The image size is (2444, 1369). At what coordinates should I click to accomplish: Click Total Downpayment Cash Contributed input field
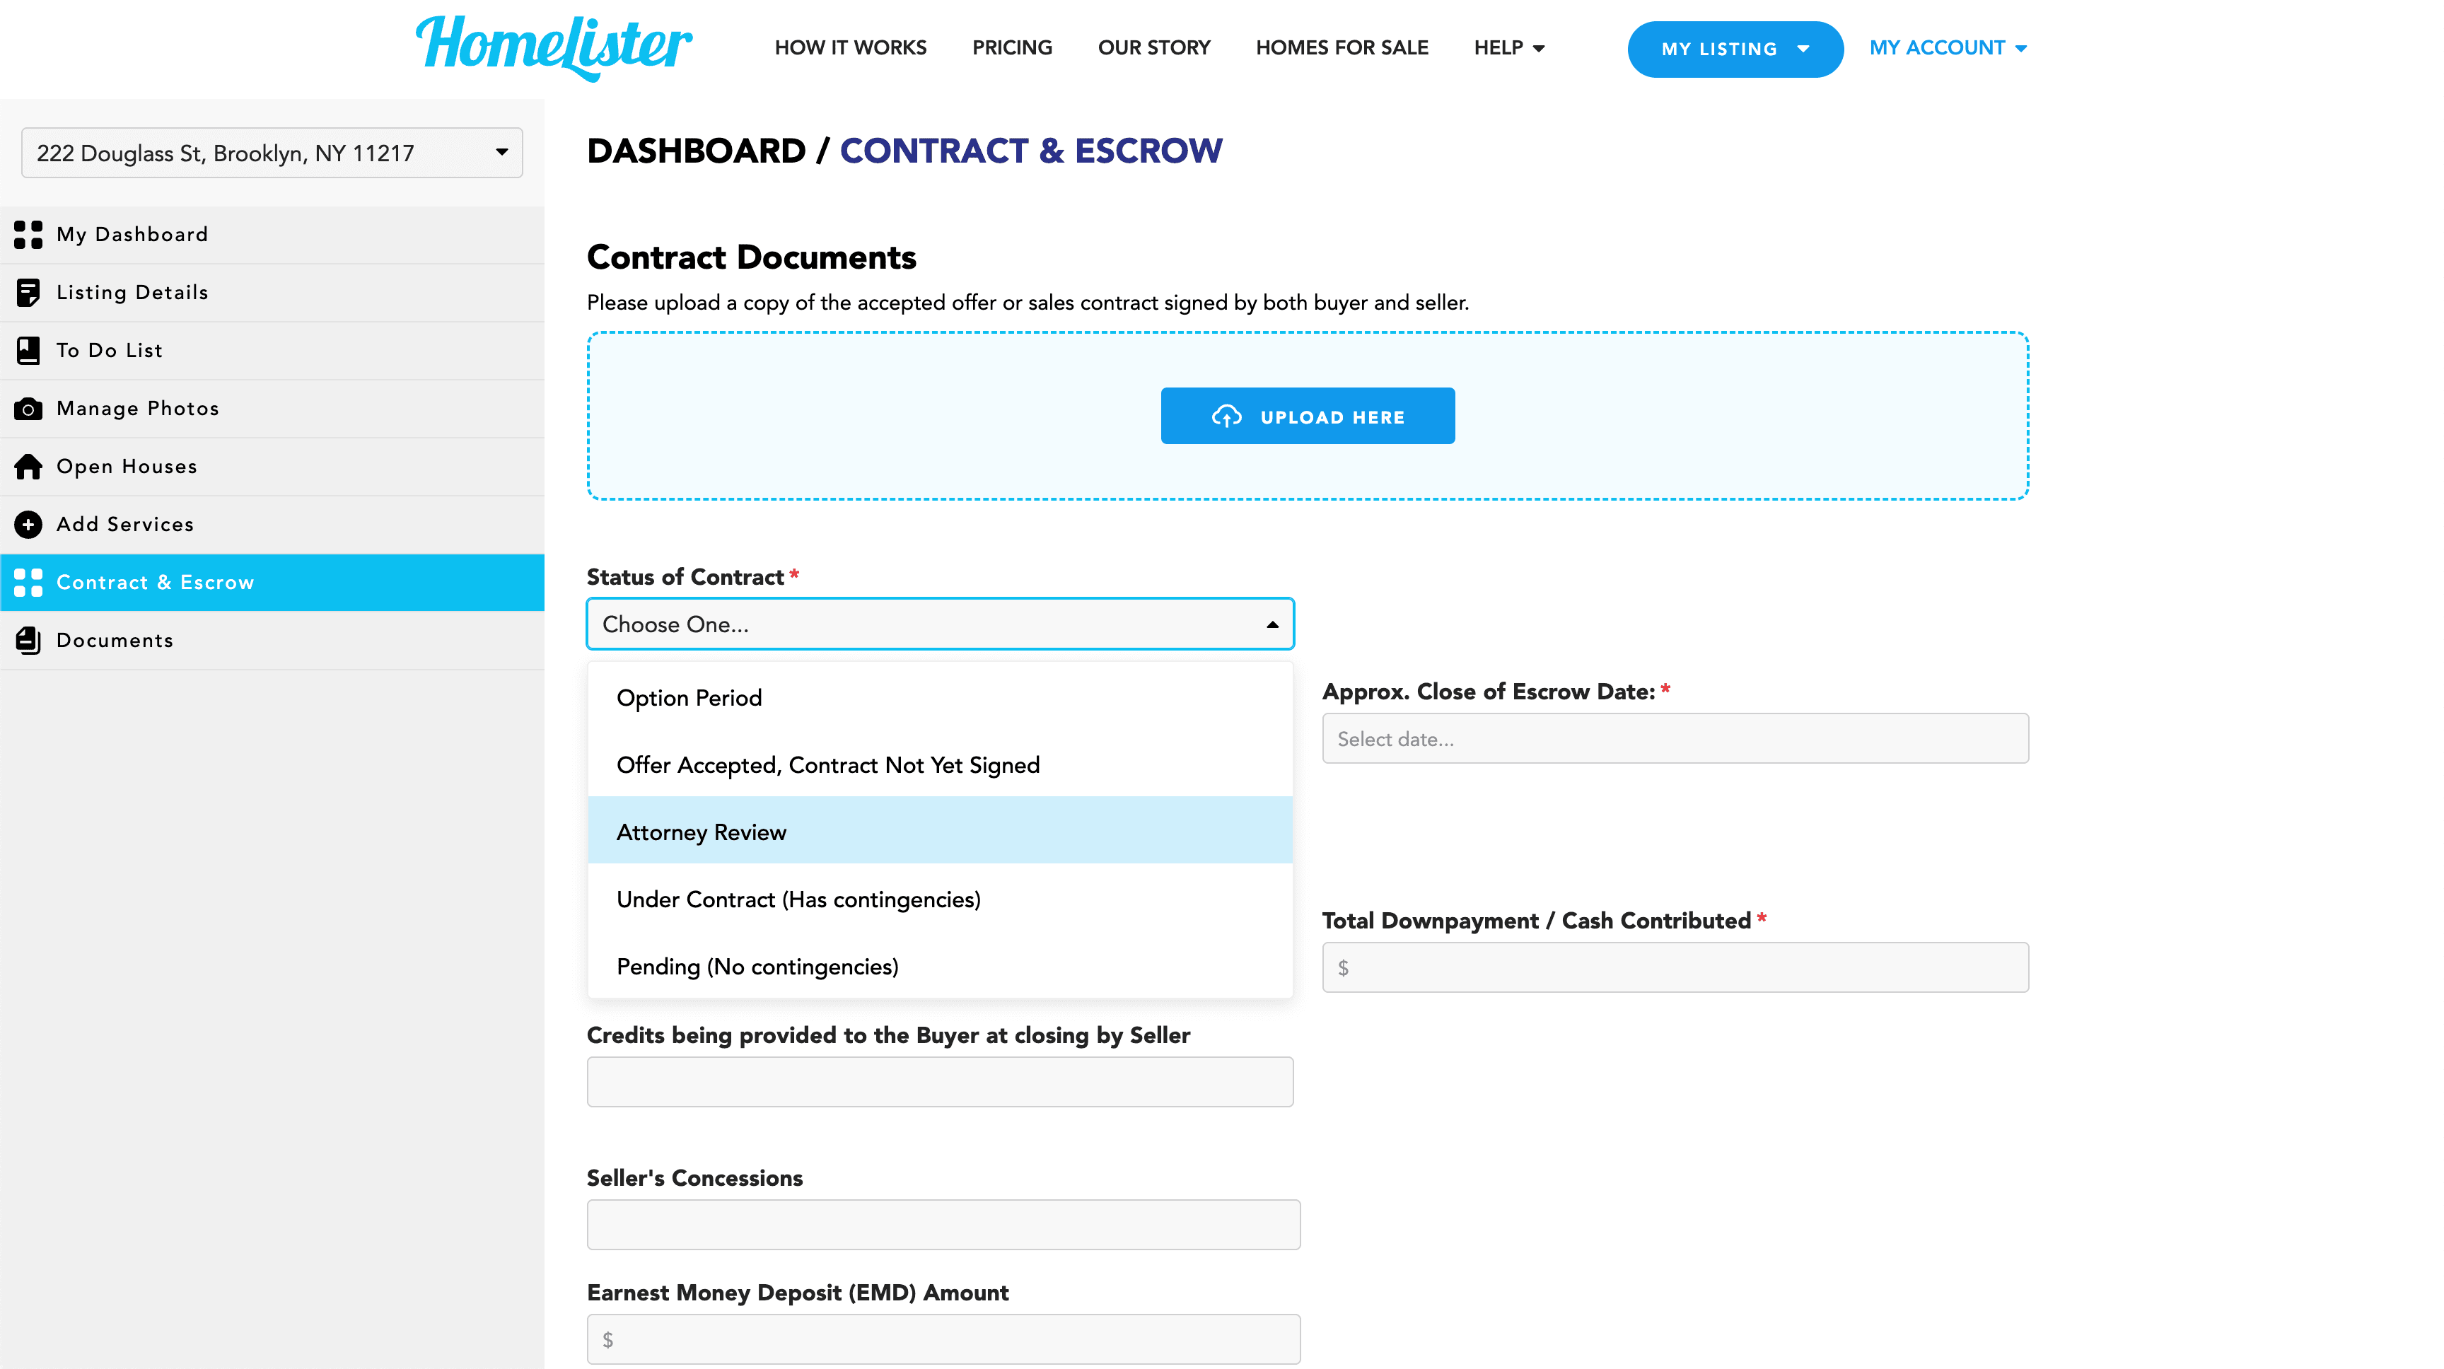1675,967
